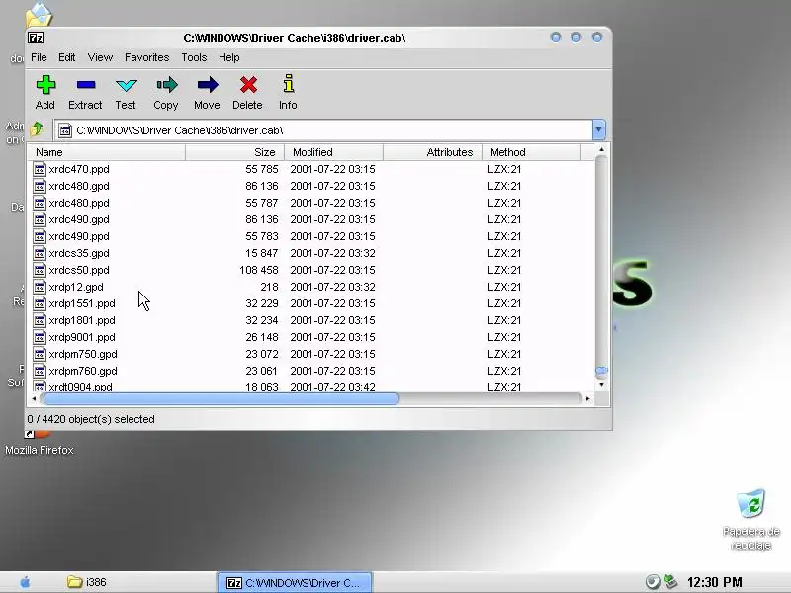
Task: Click file icon of xrdp12.gpd
Action: pyautogui.click(x=40, y=287)
